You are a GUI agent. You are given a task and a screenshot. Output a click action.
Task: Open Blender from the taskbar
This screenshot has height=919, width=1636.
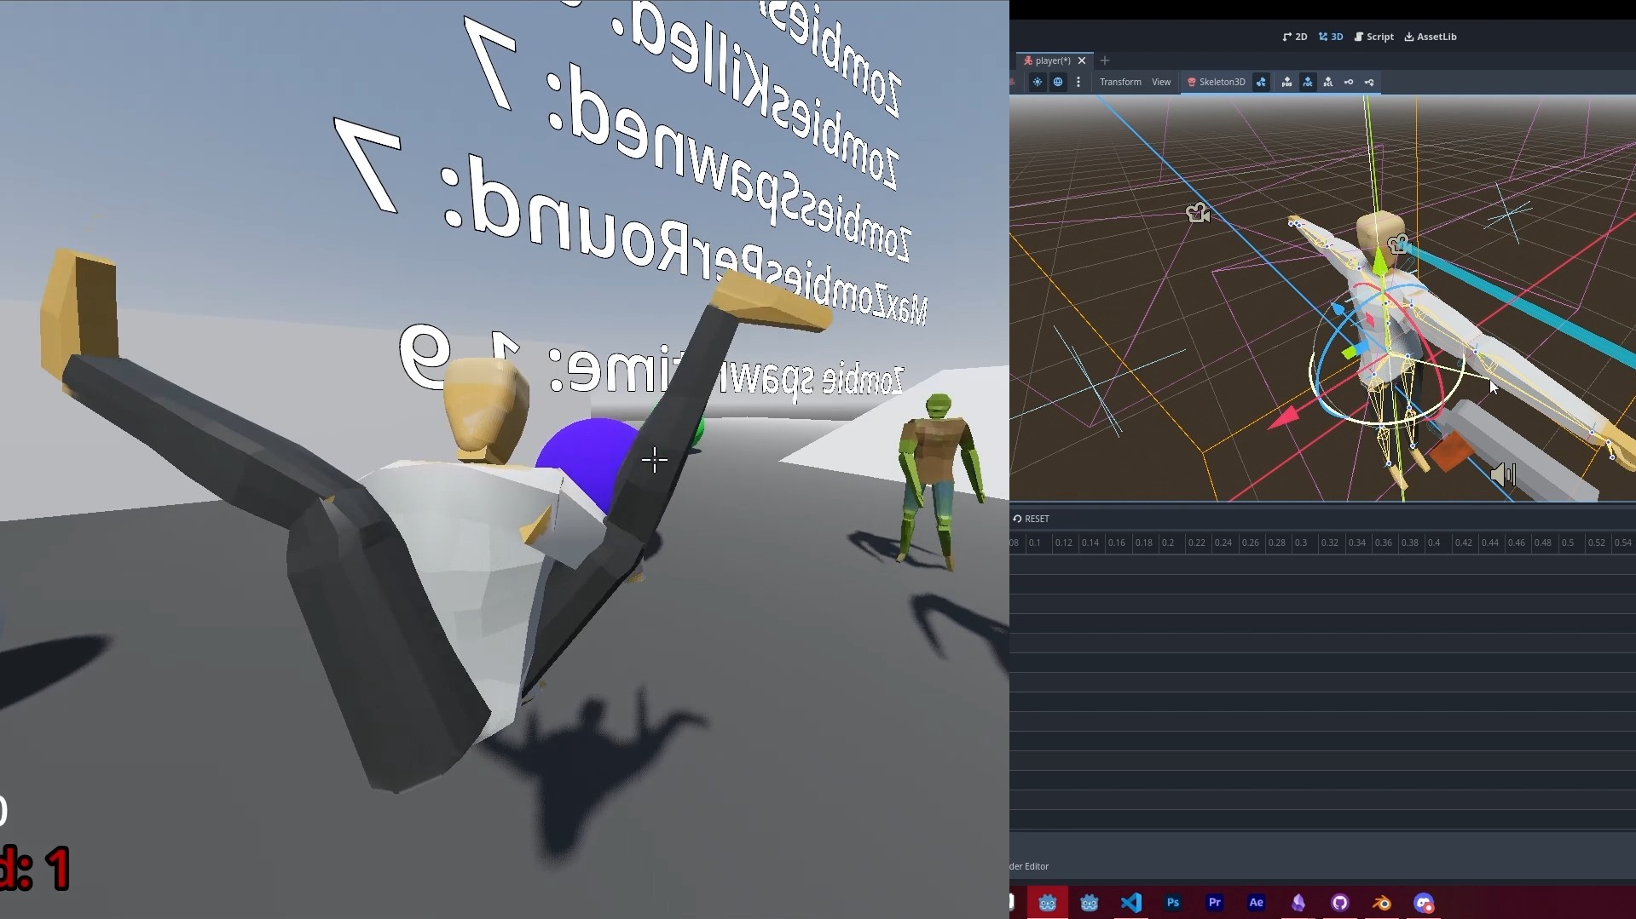click(1382, 903)
